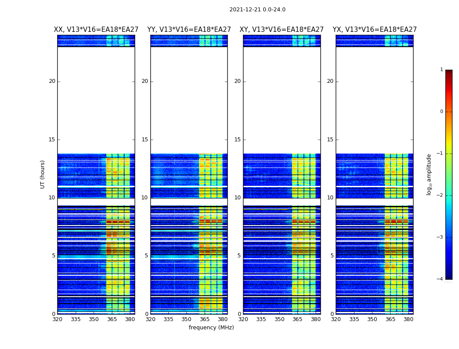Click the date heading 2021-12-21 0.0-24.0

click(257, 10)
